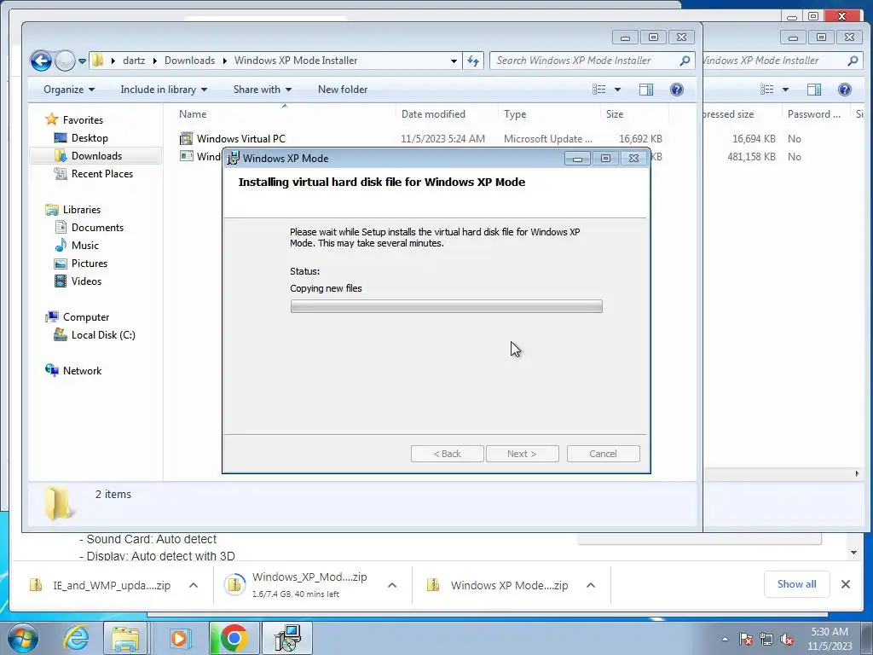Click the Copying new files progress bar
Image resolution: width=873 pixels, height=655 pixels.
[446, 306]
